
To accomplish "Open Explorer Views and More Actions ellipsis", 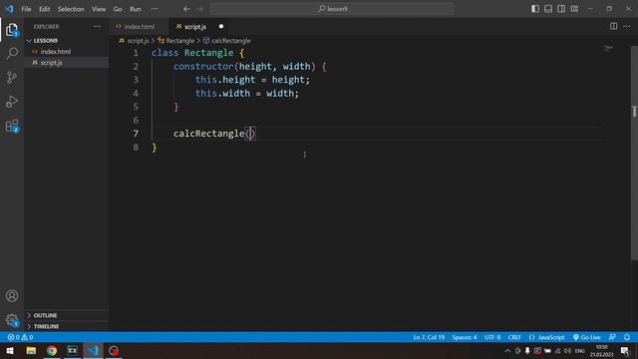I will click(x=97, y=27).
